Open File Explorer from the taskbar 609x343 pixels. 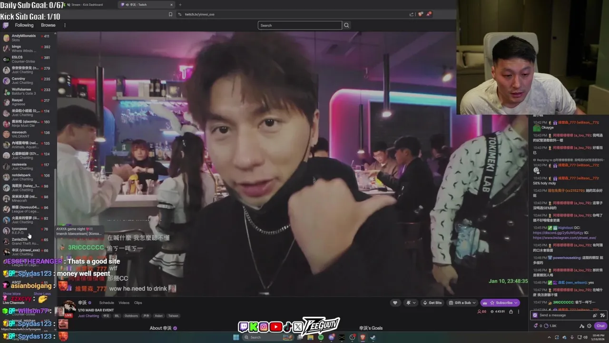coord(310,337)
